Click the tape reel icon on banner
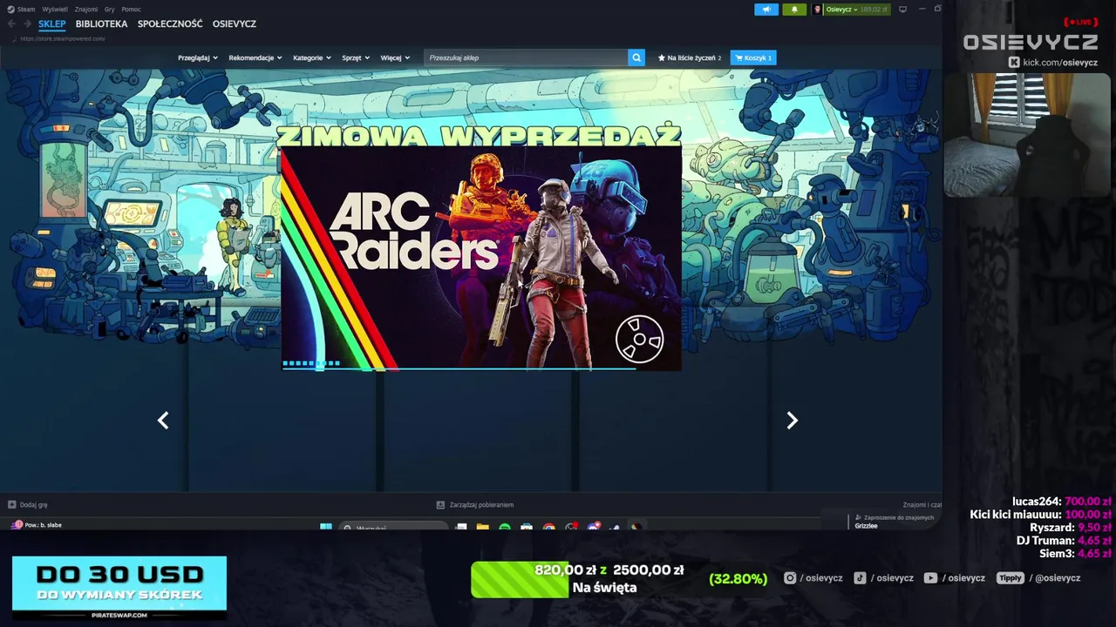This screenshot has height=627, width=1116. coord(639,339)
